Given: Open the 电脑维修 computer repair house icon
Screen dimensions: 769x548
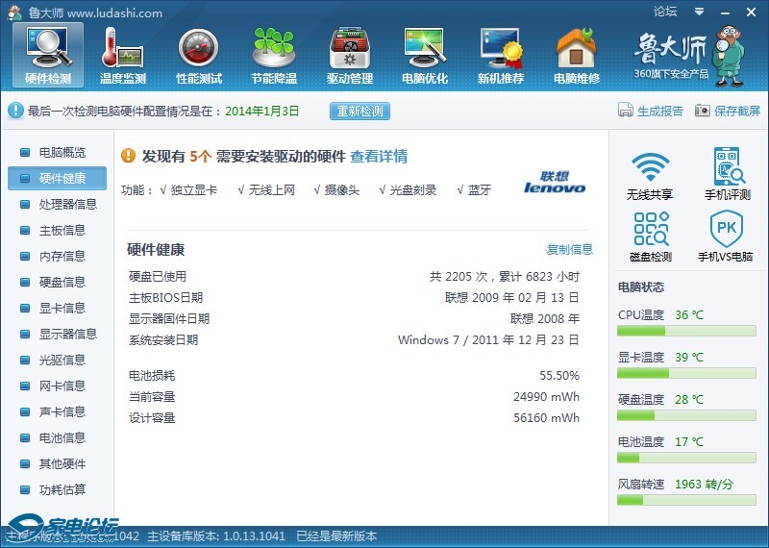Looking at the screenshot, I should point(576,55).
